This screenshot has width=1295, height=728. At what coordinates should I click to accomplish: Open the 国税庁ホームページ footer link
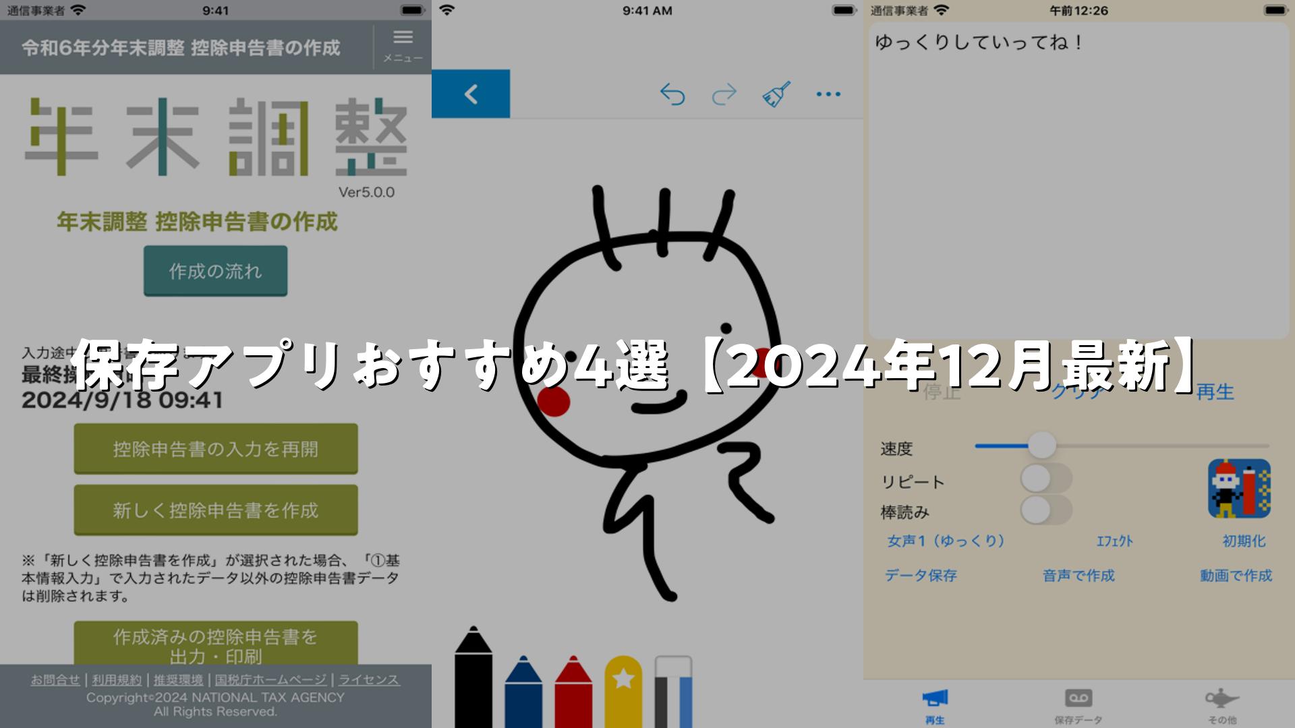(270, 679)
